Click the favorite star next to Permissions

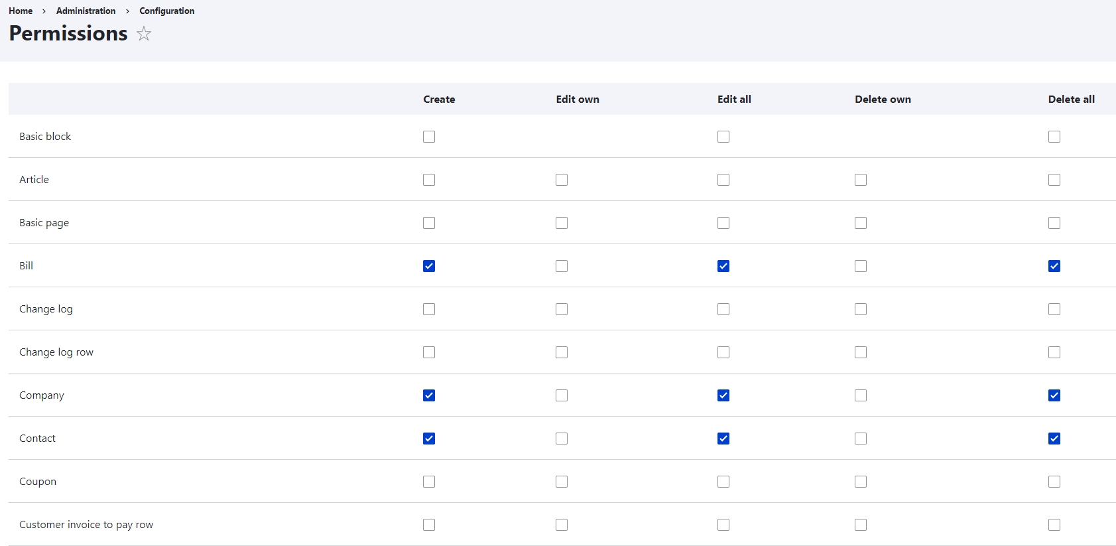(144, 34)
